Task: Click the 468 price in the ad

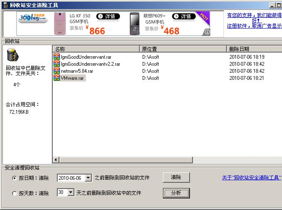Action: tap(171, 31)
